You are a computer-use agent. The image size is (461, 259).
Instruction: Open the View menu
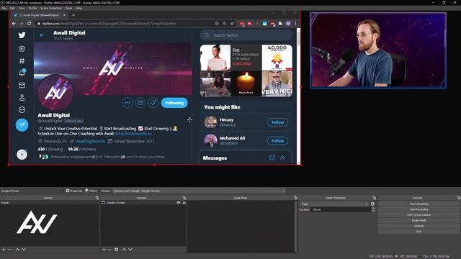tap(22, 8)
